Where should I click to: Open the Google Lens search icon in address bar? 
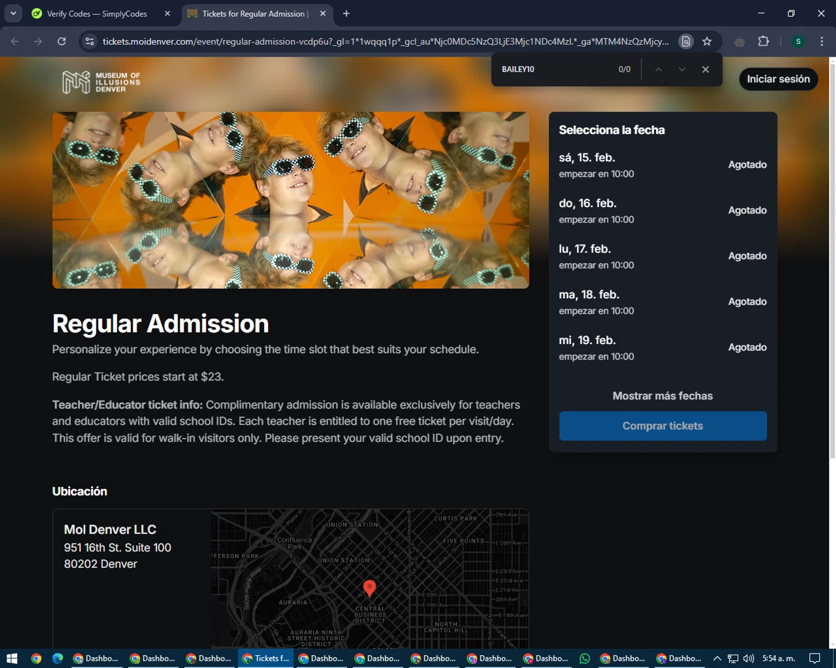[686, 41]
